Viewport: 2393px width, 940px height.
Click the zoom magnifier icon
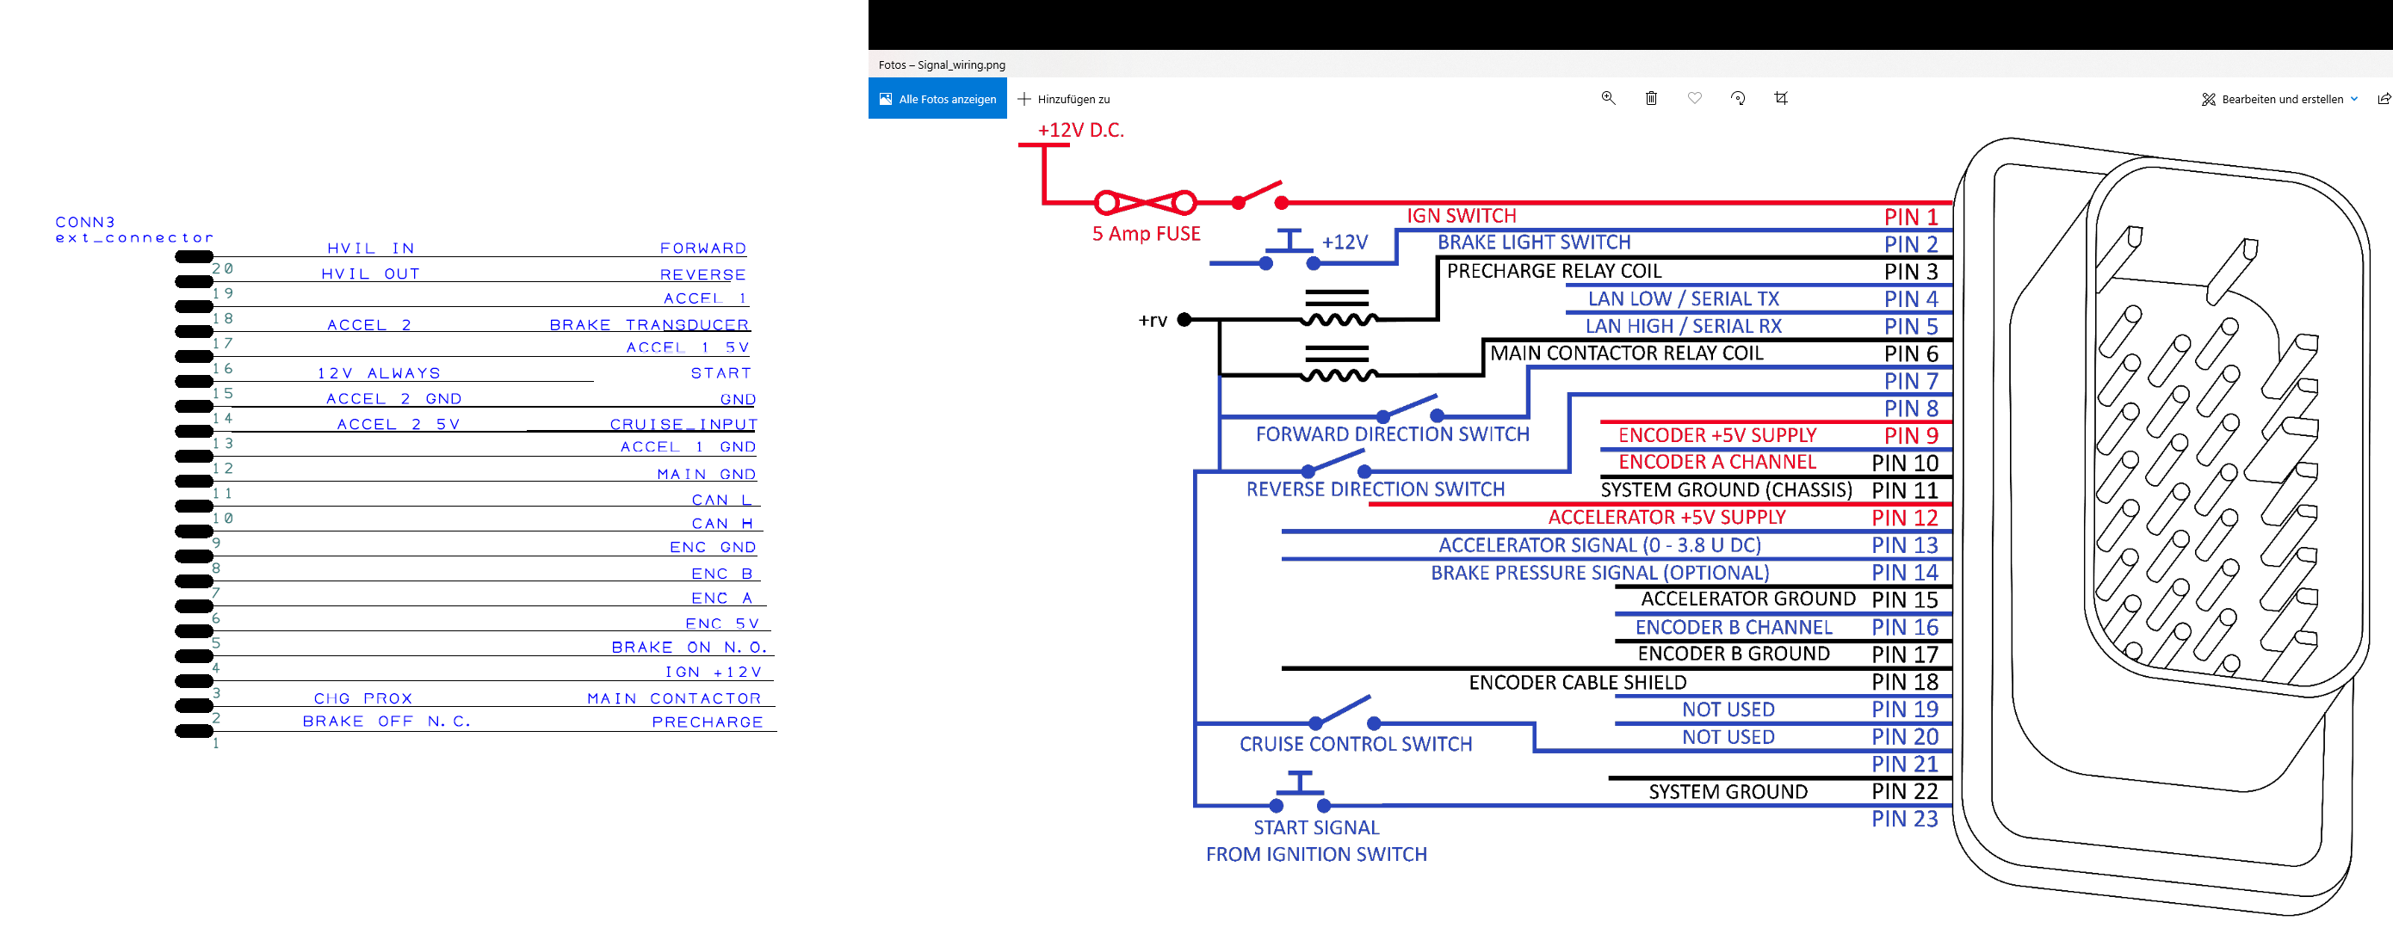coord(1608,98)
